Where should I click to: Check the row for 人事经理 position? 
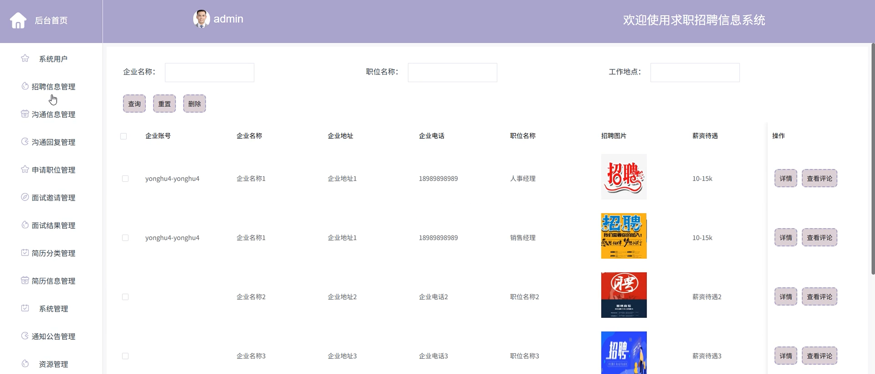coord(125,179)
